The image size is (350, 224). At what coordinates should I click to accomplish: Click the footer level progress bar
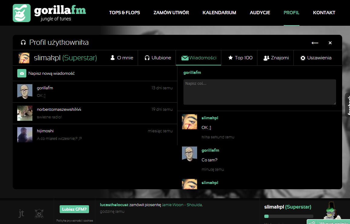click(289, 216)
